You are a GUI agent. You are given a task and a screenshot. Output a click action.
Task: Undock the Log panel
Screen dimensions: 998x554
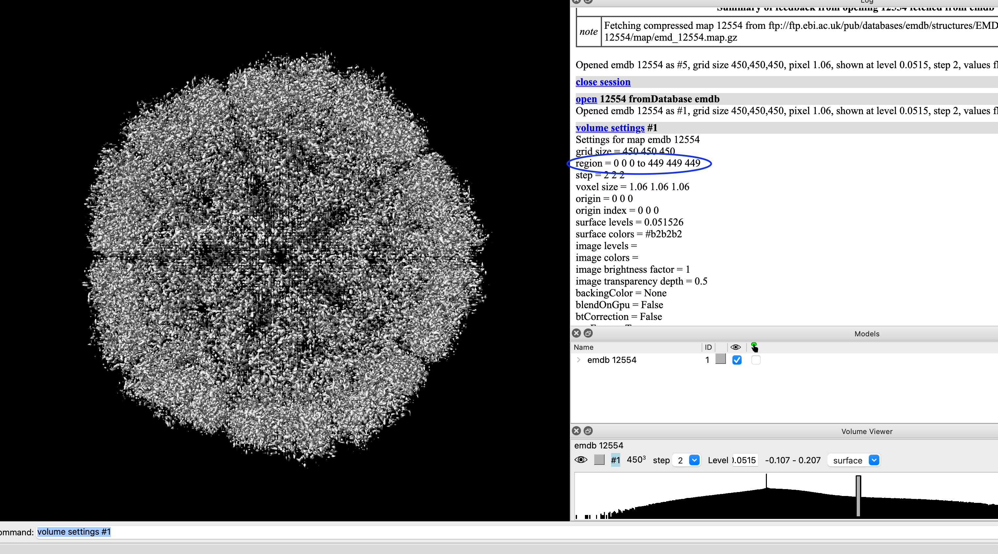point(588,1)
